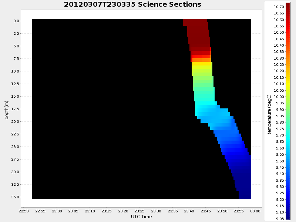The width and height of the screenshot is (296, 222).
Task: Click the 9.50 colorbar tick label
Action: [x=280, y=161]
